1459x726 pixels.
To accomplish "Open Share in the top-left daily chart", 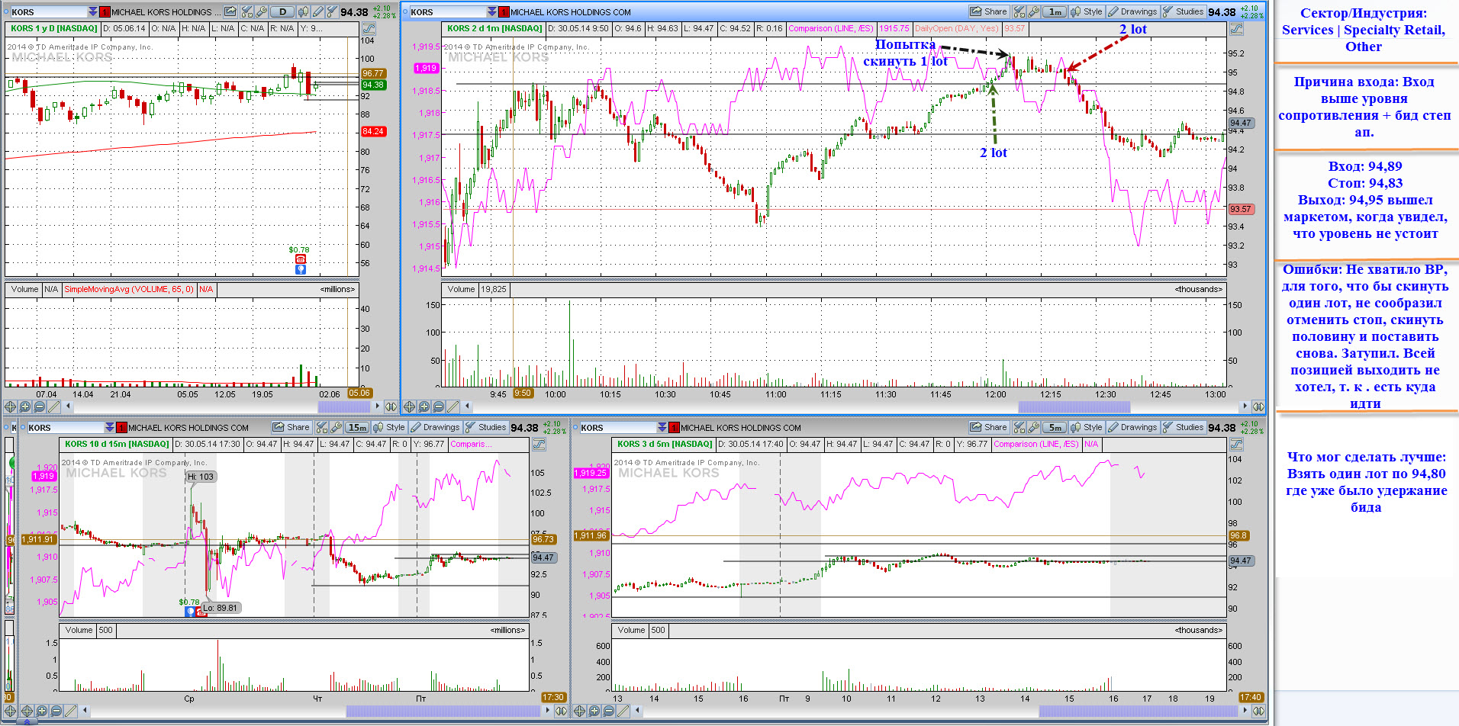I will [x=230, y=11].
